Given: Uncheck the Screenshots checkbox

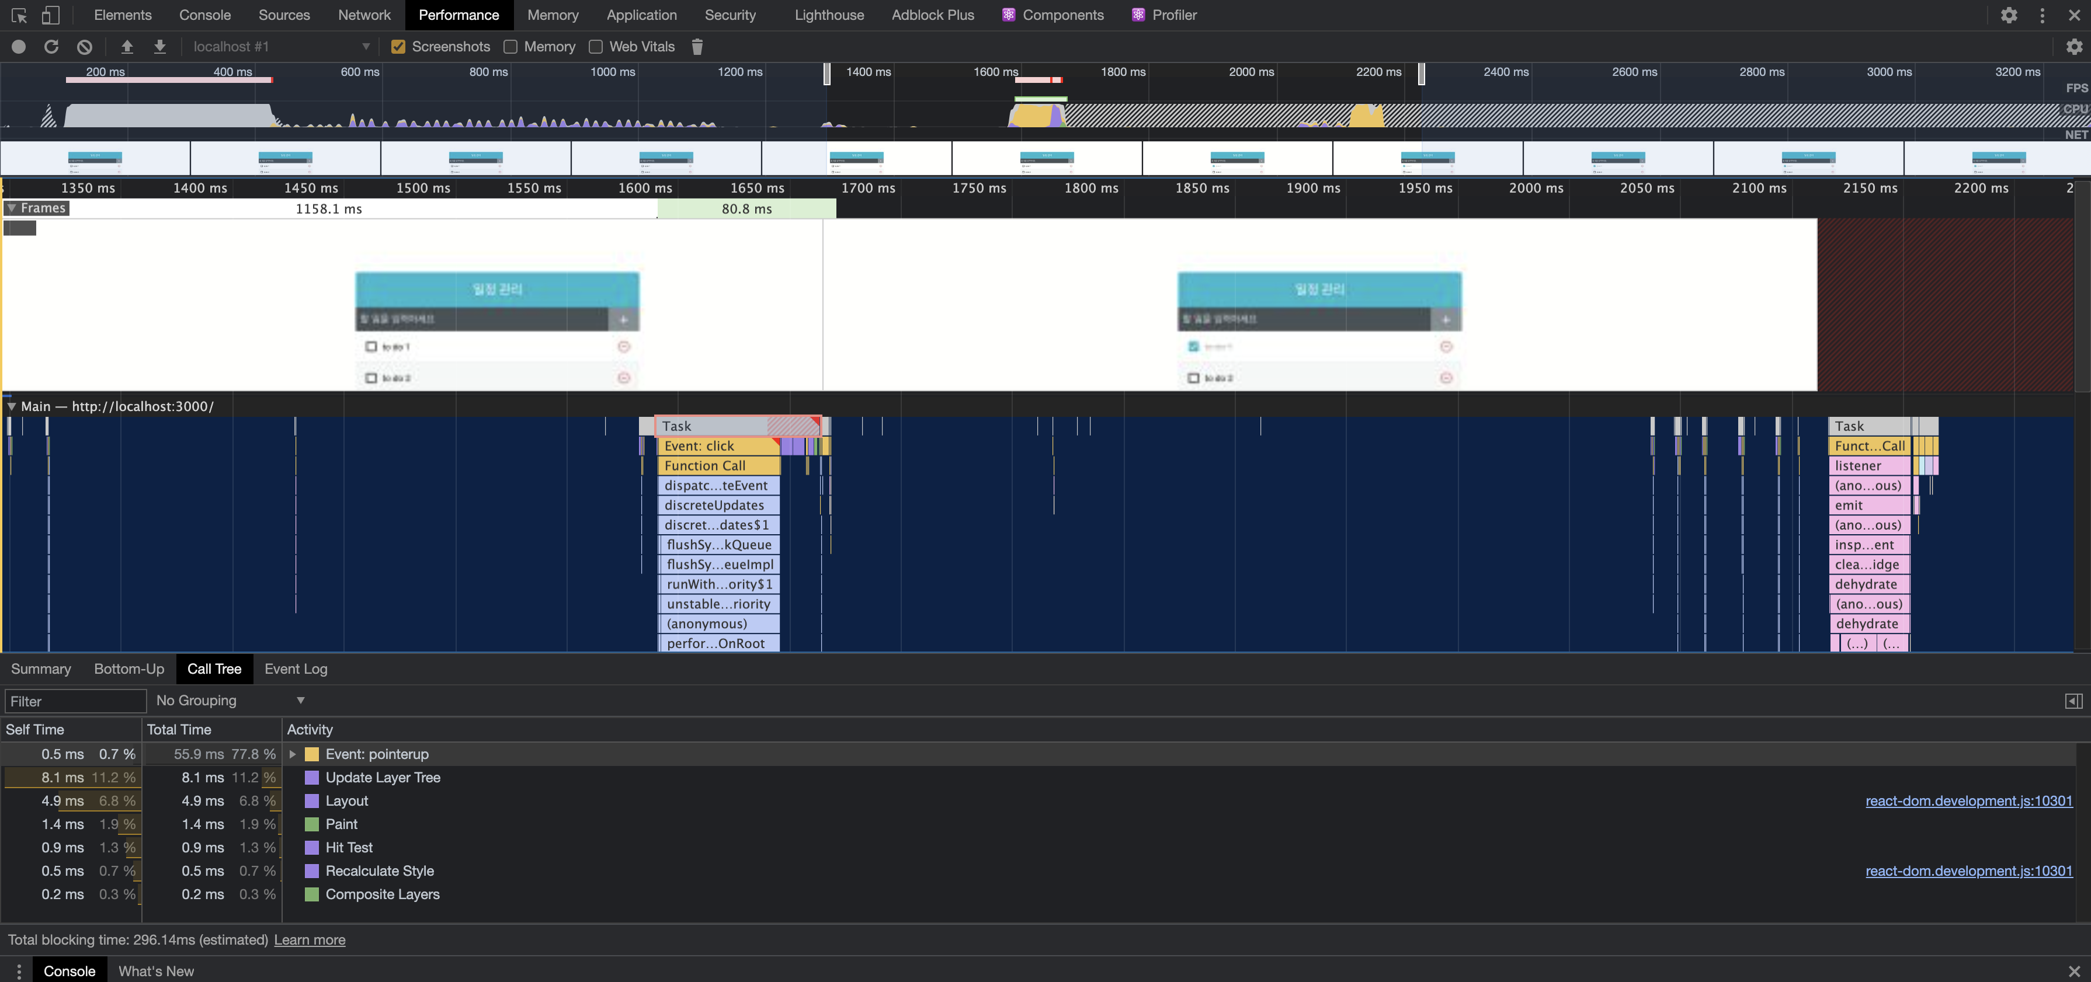Looking at the screenshot, I should [x=398, y=47].
